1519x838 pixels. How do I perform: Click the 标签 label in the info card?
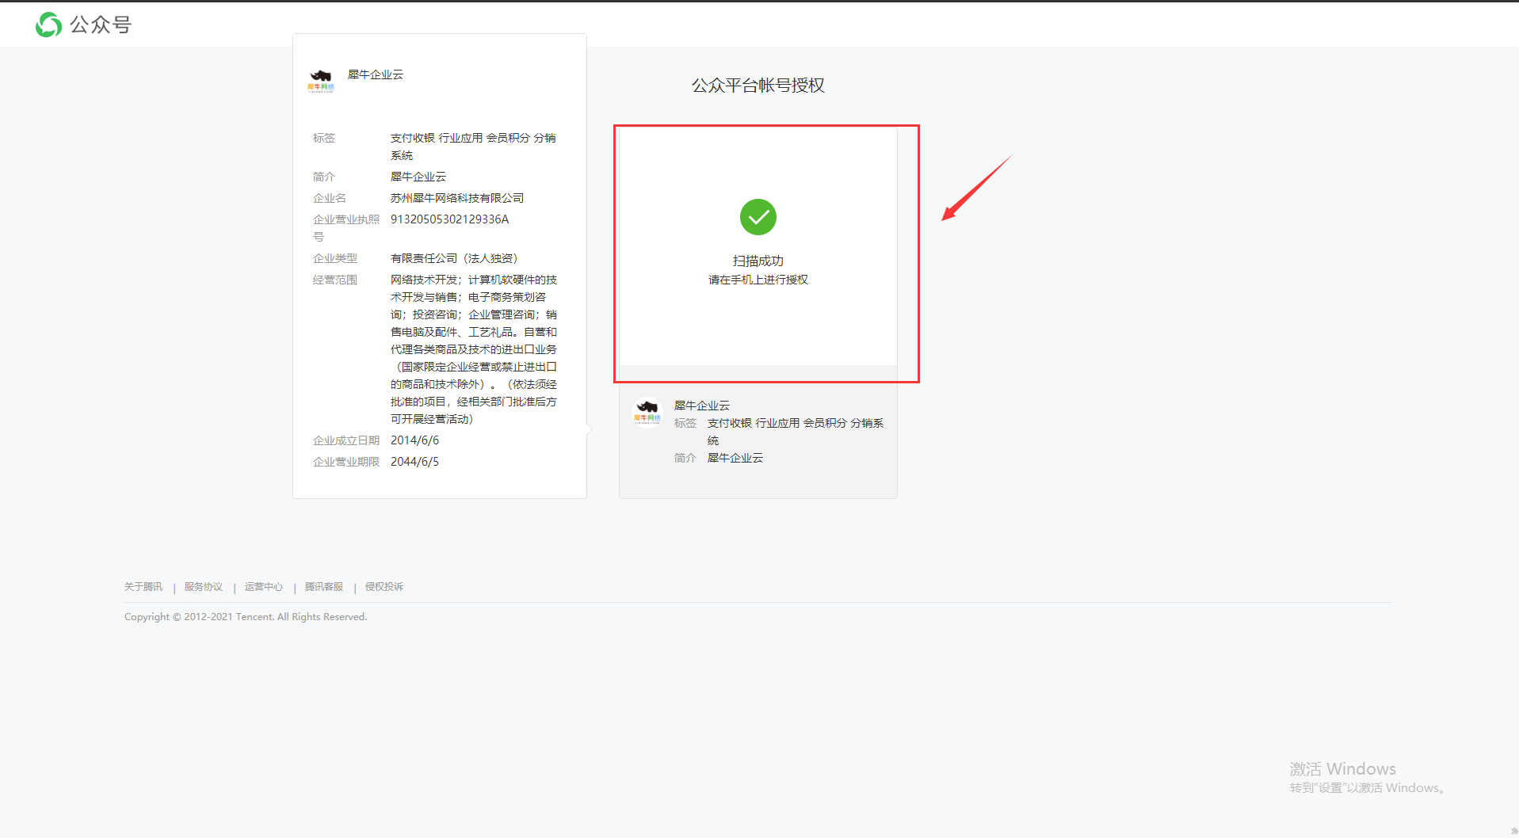(324, 138)
